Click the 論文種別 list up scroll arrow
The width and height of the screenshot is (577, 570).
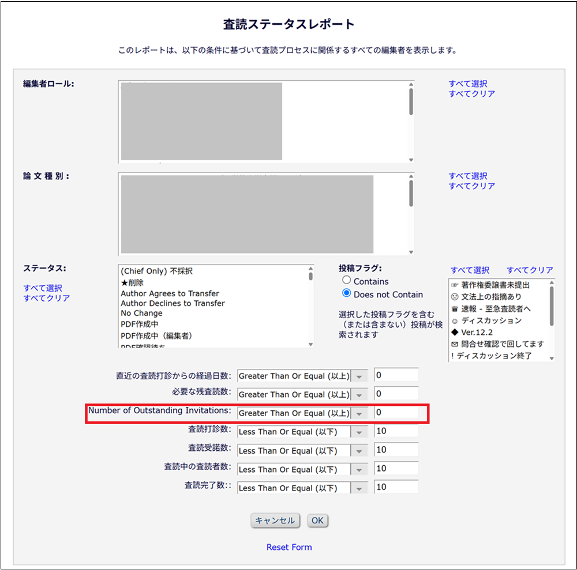tap(411, 176)
